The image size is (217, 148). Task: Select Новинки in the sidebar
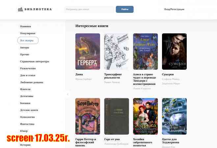point(25,26)
